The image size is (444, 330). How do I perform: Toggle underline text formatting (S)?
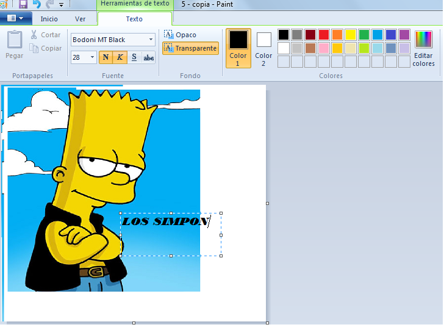[134, 57]
